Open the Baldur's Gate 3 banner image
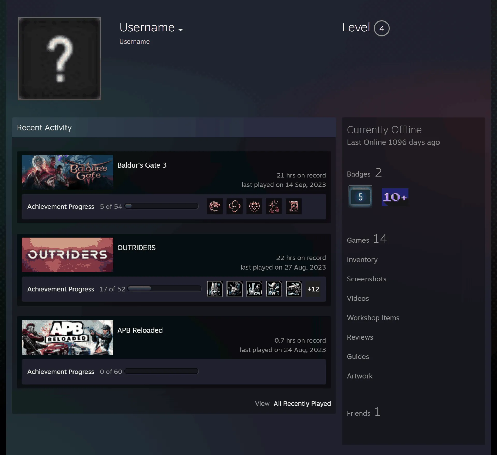 68,172
